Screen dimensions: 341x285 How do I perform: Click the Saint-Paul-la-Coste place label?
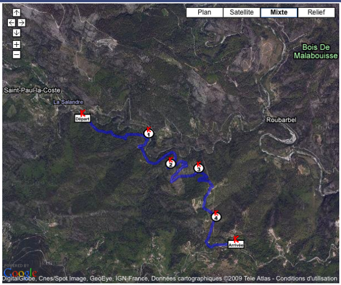(32, 90)
